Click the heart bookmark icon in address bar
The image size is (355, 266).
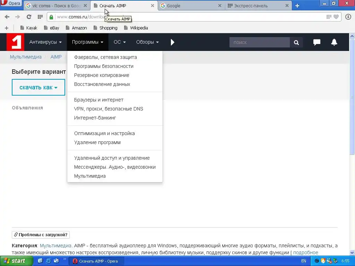[x=336, y=17]
